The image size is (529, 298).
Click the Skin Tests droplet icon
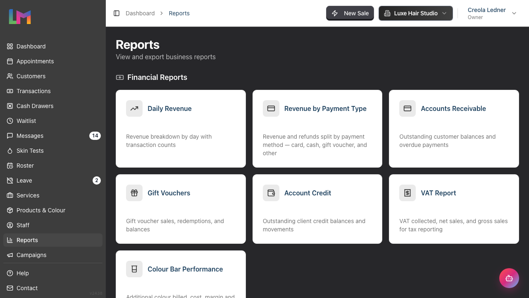point(10,151)
